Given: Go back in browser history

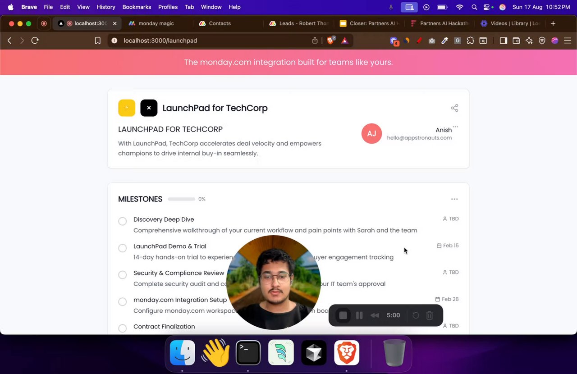Looking at the screenshot, I should [x=9, y=41].
